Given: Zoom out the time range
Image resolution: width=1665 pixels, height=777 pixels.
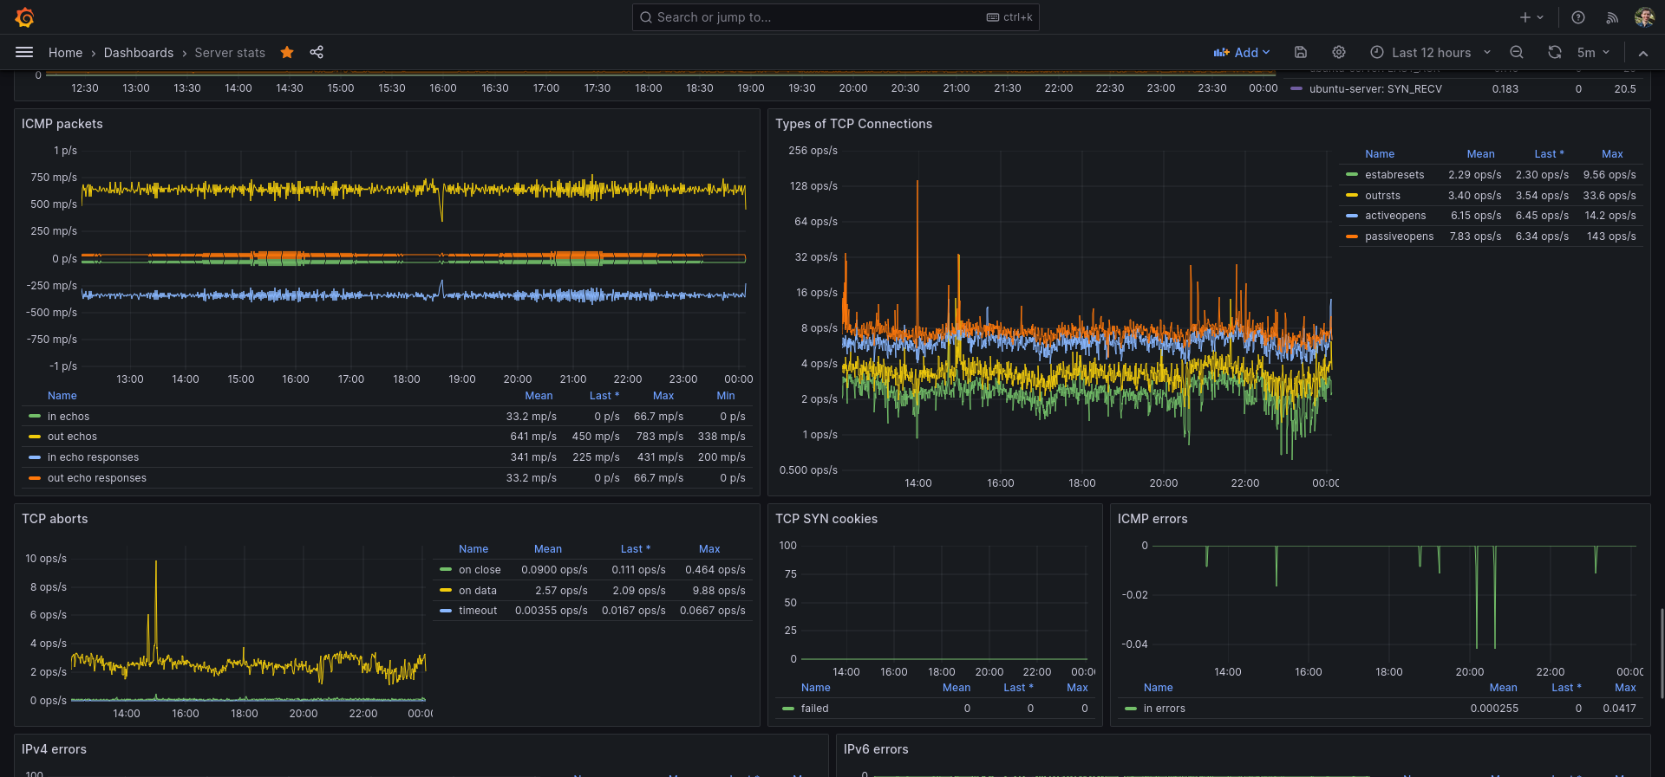Looking at the screenshot, I should coord(1517,53).
